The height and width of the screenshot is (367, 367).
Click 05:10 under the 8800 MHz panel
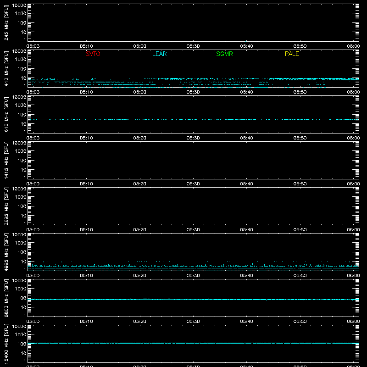(86, 322)
